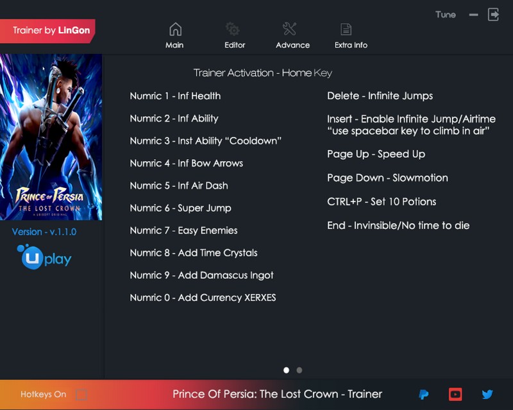Minimize the trainer window
The width and height of the screenshot is (513, 410).
[x=473, y=15]
